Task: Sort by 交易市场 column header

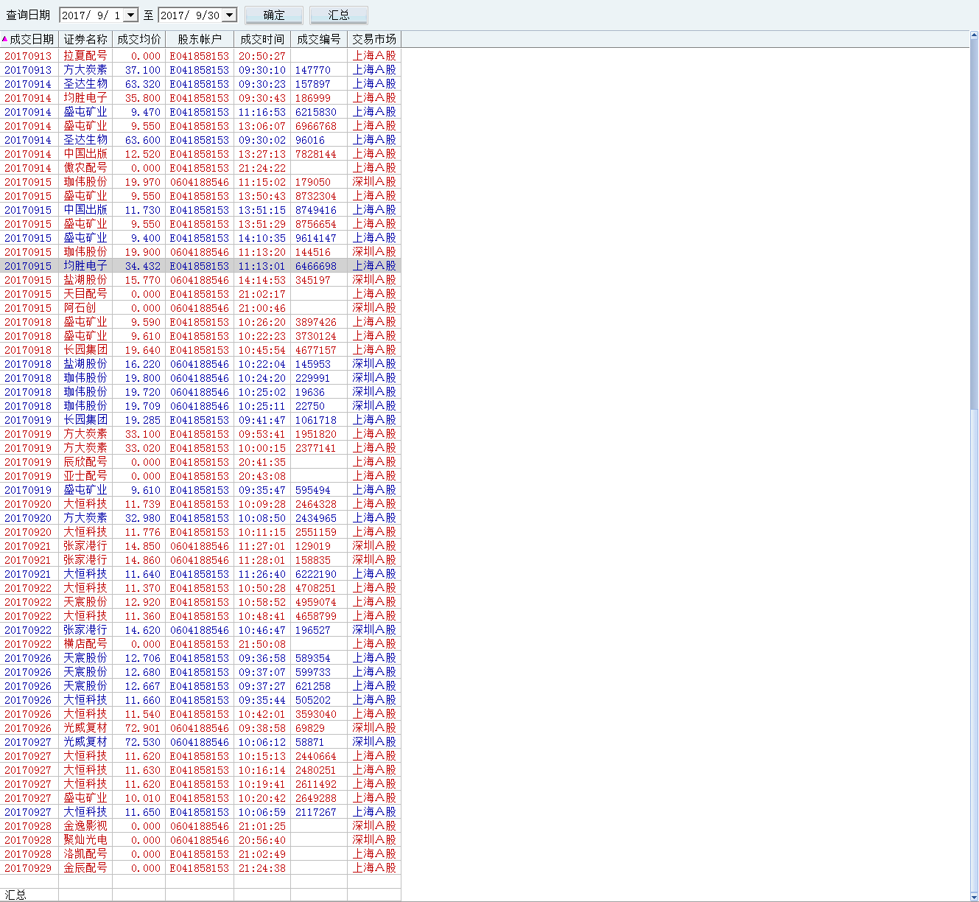Action: [374, 39]
